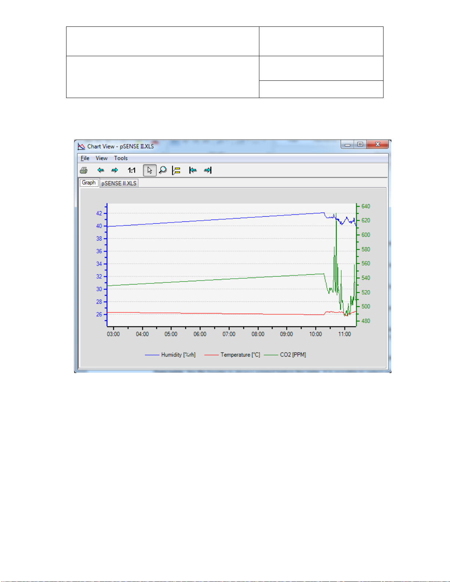Reset zoom with the 1:1 button
This screenshot has width=450, height=582.
132,170
